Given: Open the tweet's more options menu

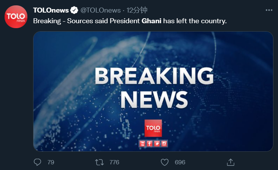Looking at the screenshot, I should (x=269, y=10).
